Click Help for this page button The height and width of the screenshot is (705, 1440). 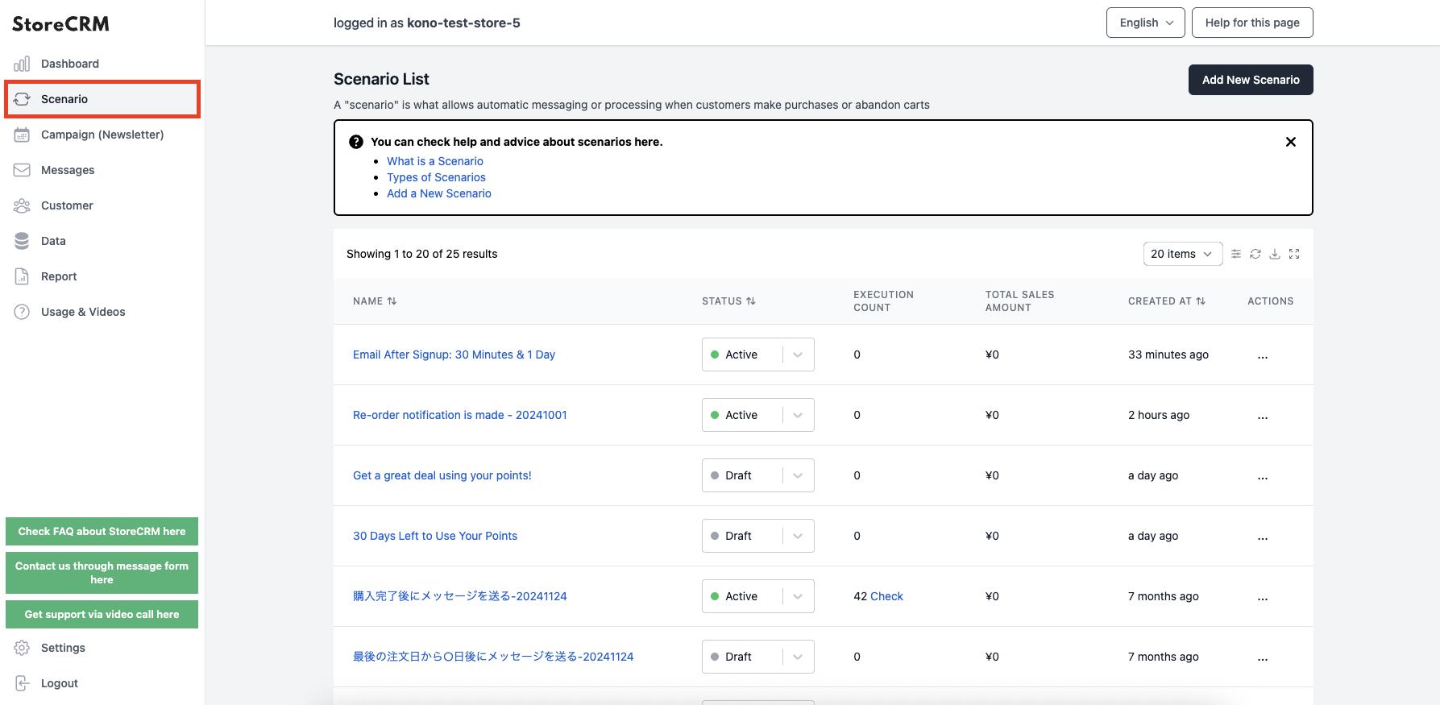click(x=1252, y=23)
